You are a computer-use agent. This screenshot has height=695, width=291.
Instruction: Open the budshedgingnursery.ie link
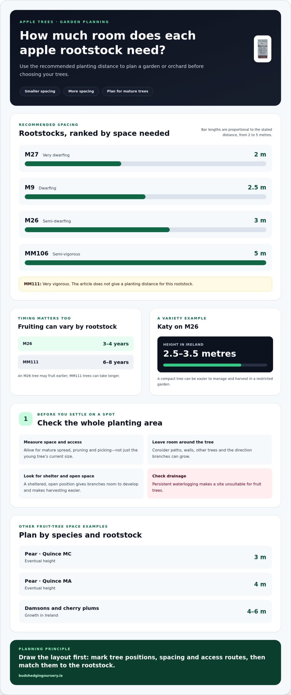click(41, 675)
